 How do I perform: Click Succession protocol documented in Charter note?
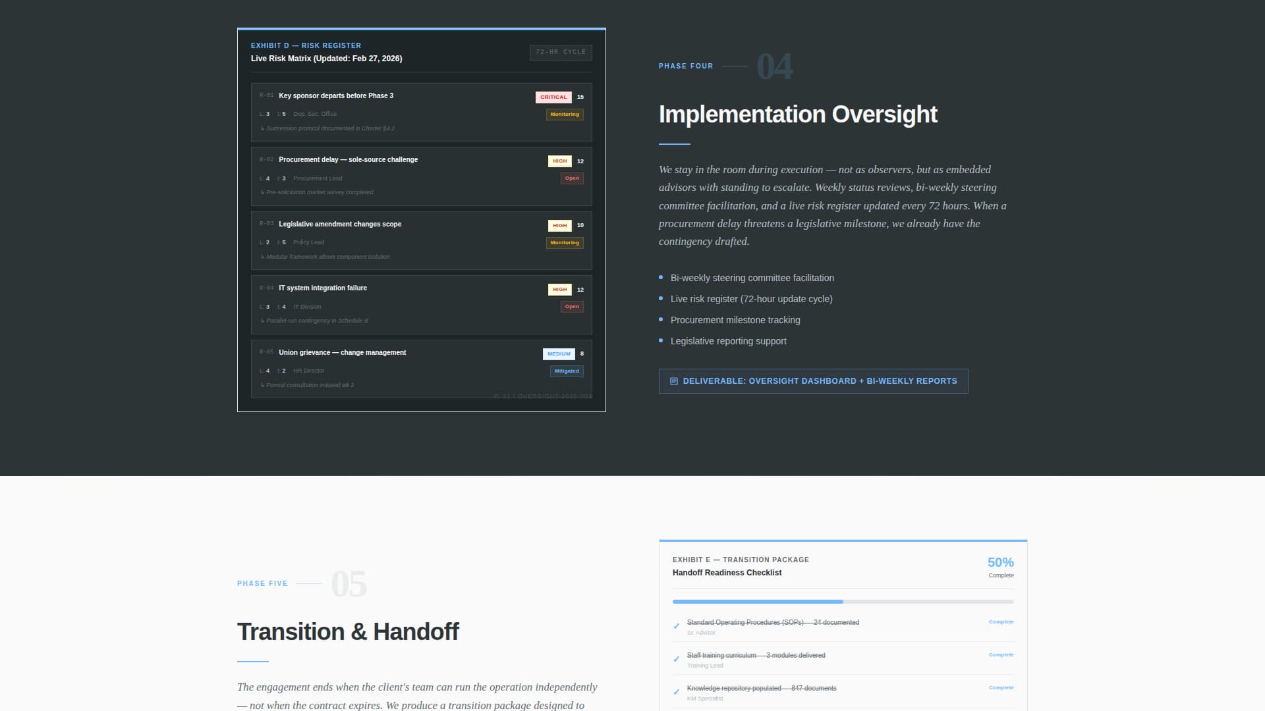click(x=327, y=129)
